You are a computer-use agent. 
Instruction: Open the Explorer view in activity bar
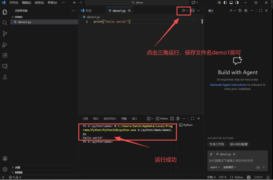tap(5, 12)
